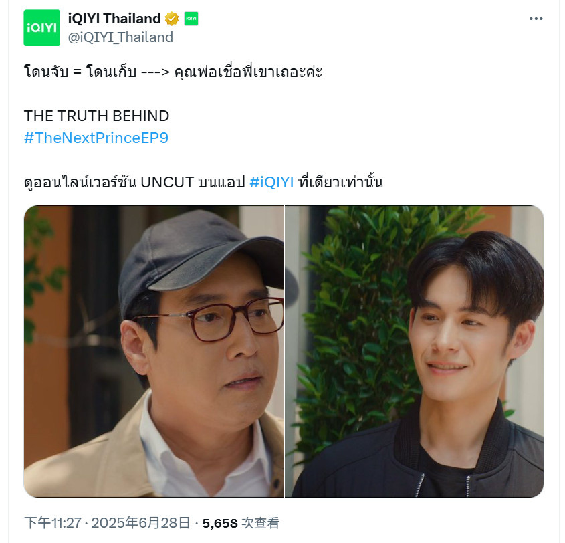Open the #iQIYI hashtag link
Viewport: 565px width, 543px height.
271,182
